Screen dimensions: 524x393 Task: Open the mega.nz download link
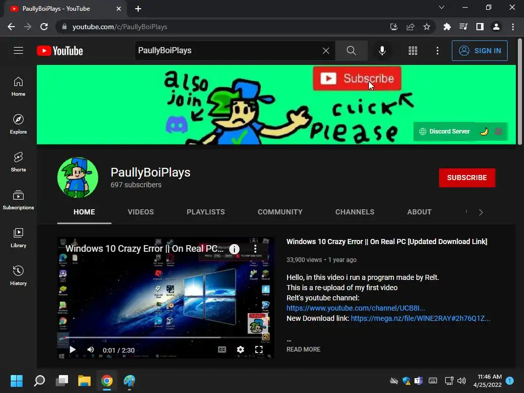coord(421,318)
